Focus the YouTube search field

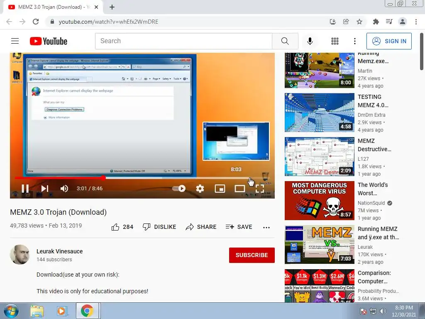(183, 41)
